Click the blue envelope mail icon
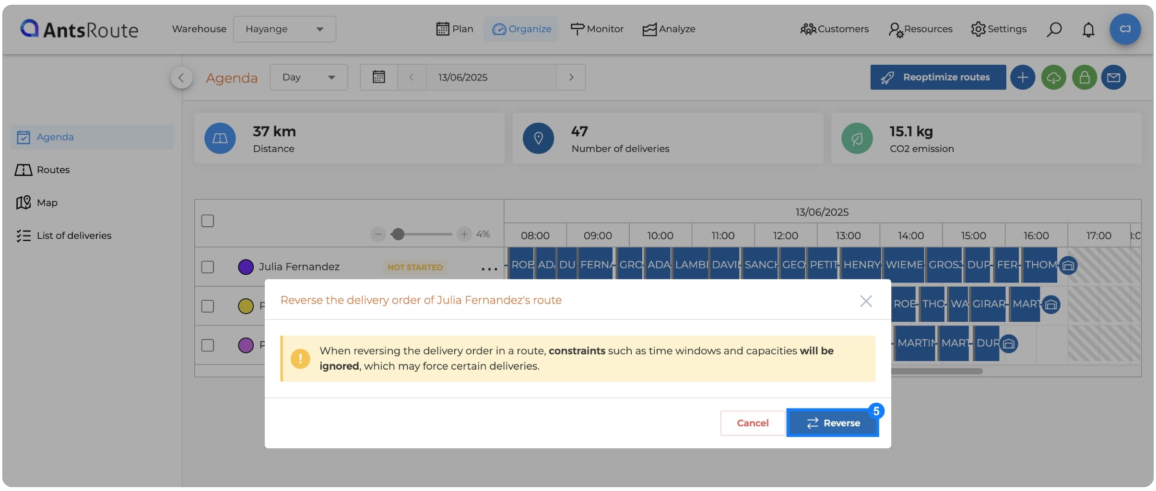The image size is (1156, 491). (x=1114, y=77)
